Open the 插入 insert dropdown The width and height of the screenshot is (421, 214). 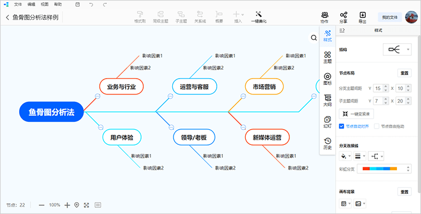(x=238, y=17)
